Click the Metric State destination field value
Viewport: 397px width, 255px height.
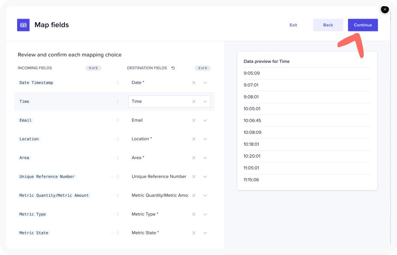(x=145, y=233)
